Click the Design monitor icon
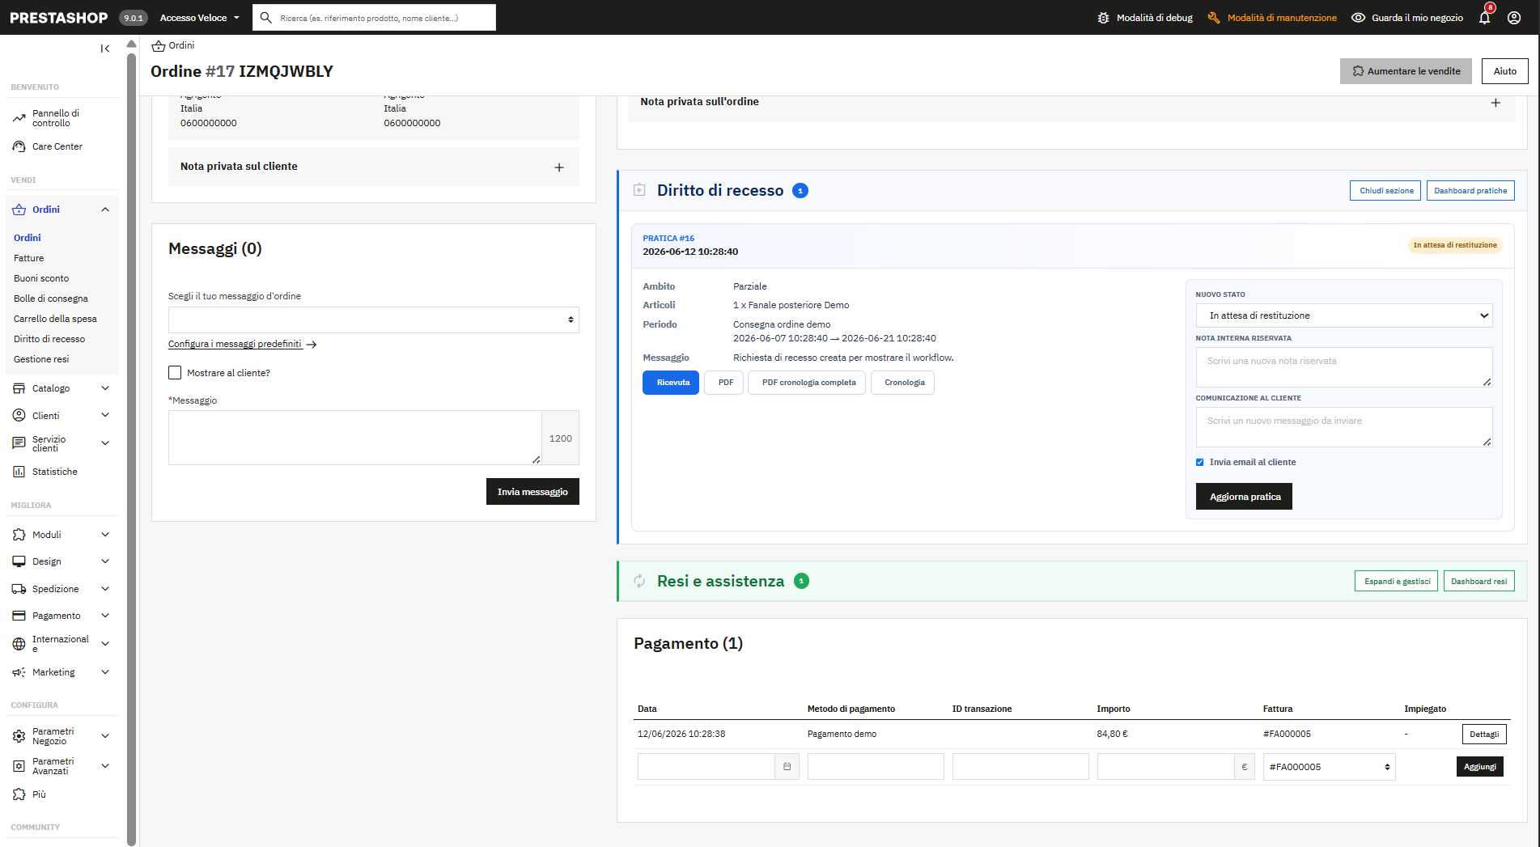 click(x=19, y=561)
